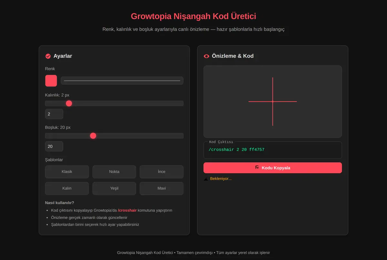Click the Şablonlar label
The width and height of the screenshot is (387, 260).
click(x=54, y=160)
